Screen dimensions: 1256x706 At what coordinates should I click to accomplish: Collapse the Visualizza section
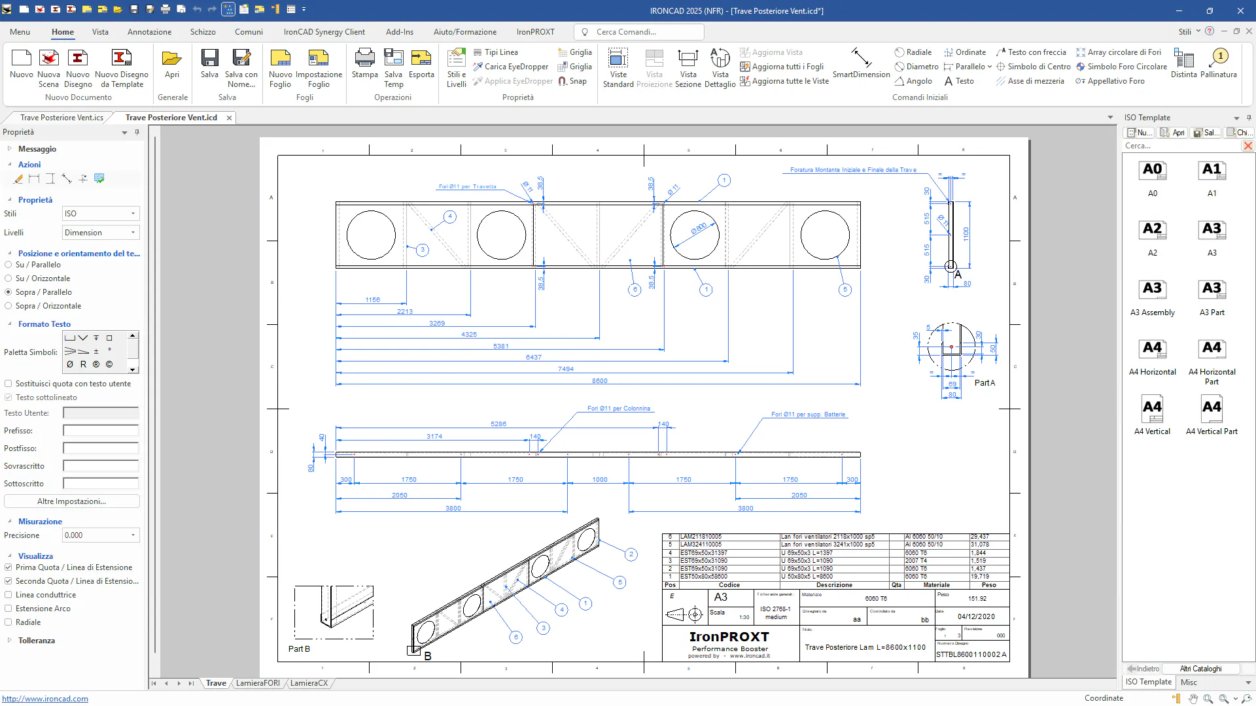point(9,556)
